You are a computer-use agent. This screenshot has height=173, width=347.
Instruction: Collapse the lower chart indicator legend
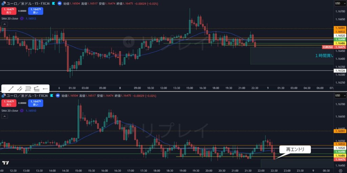(x=5, y=116)
